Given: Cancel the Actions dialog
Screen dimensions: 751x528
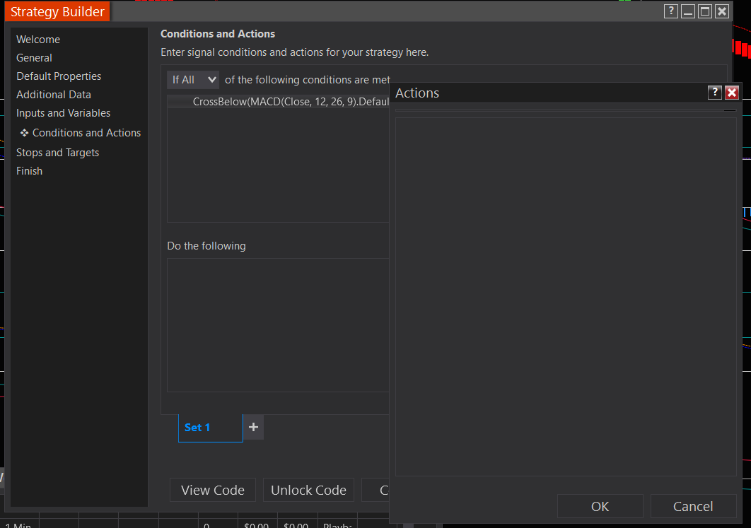Looking at the screenshot, I should [693, 507].
